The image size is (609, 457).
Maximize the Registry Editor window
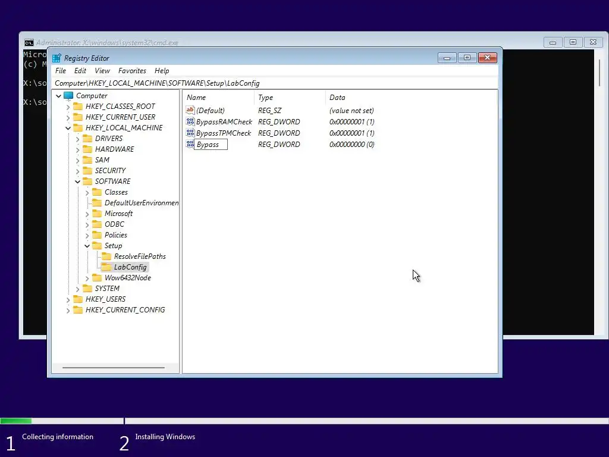(467, 58)
